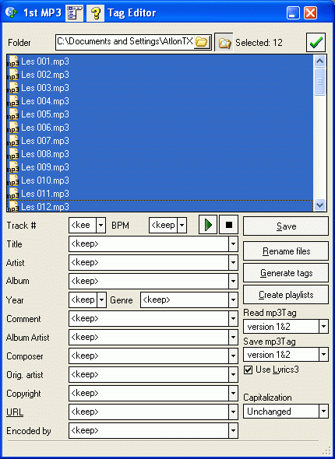
Task: Click the green checkmark button
Action: coord(316,43)
